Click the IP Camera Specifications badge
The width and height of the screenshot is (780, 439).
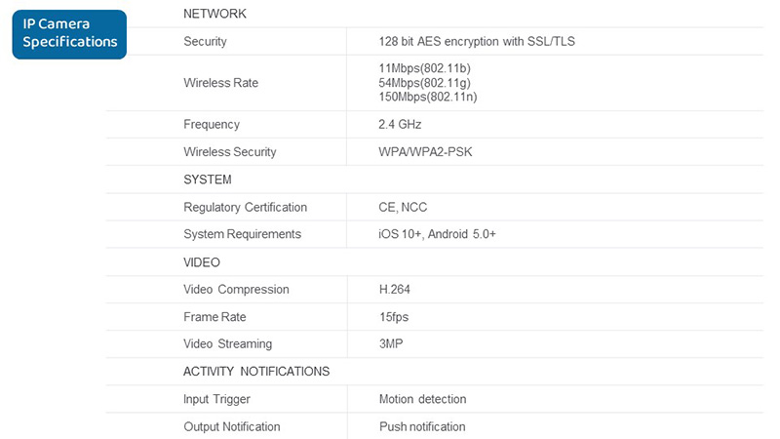coord(69,32)
